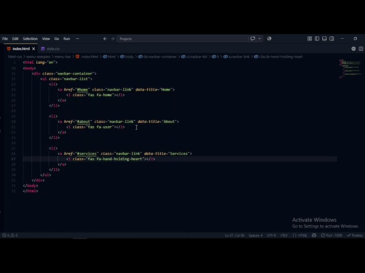Image resolution: width=365 pixels, height=273 pixels.
Task: Follow the #about href link
Action: pos(84,122)
